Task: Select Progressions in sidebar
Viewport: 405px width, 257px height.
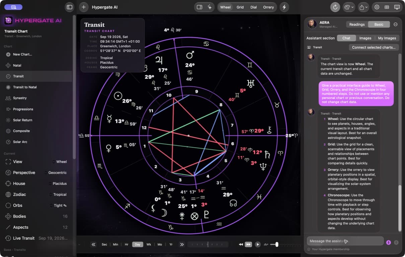Action: [x=36, y=109]
